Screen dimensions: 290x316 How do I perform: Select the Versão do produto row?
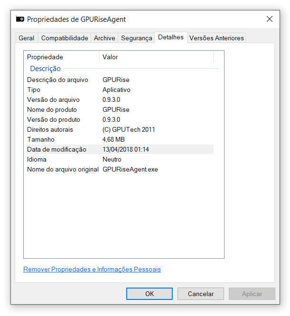tap(120, 119)
